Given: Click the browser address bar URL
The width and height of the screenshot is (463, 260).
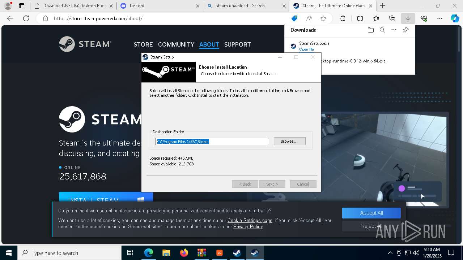Looking at the screenshot, I should coord(98,18).
